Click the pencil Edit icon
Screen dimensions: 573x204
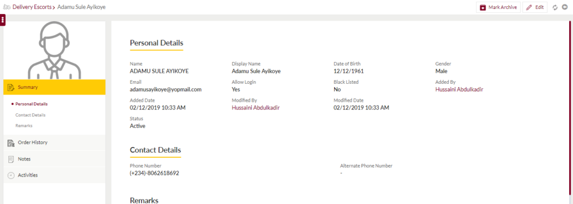[529, 7]
